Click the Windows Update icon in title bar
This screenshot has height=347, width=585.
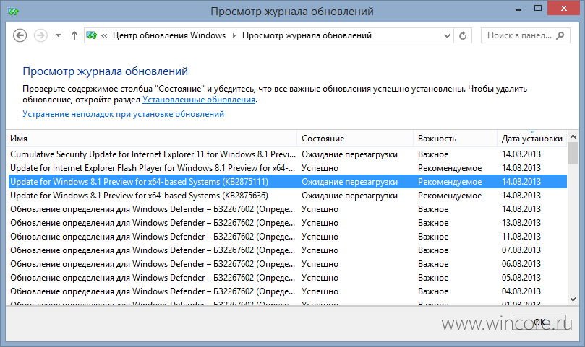13,12
